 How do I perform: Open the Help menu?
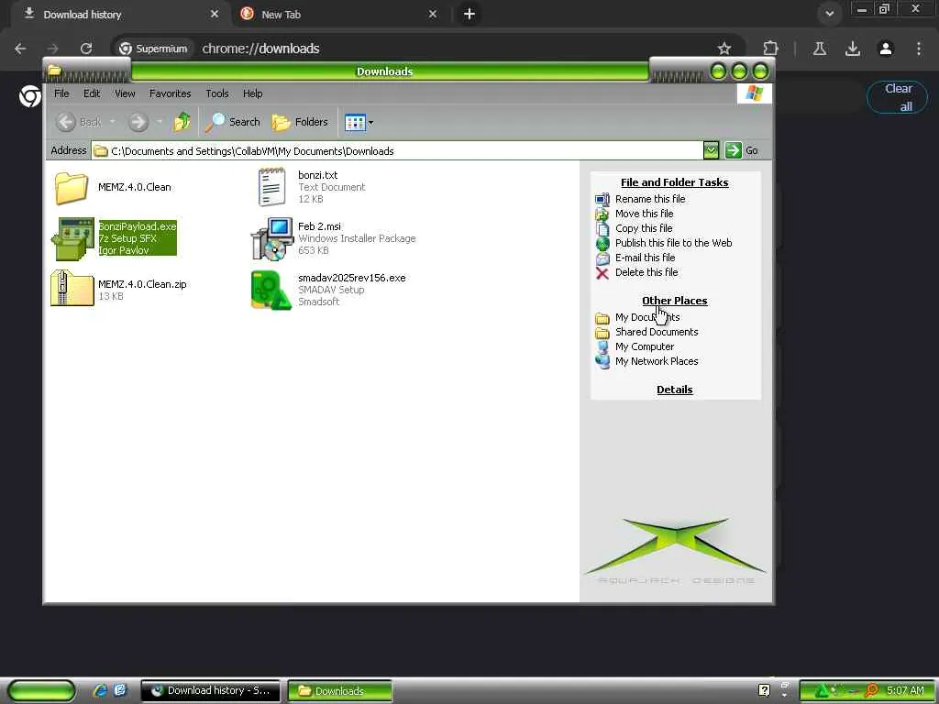(253, 93)
